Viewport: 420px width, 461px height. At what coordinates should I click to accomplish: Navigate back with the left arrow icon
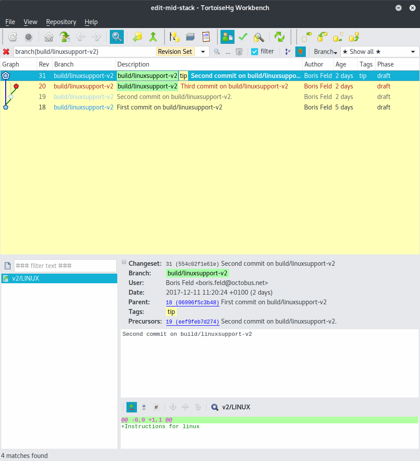click(80, 37)
